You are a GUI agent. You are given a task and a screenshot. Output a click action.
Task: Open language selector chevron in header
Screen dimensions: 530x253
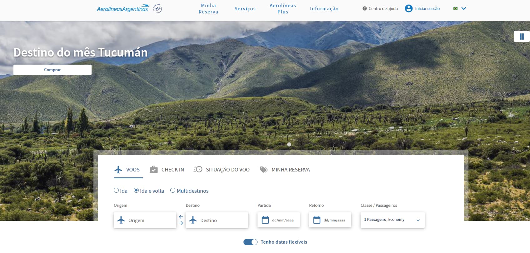464,8
